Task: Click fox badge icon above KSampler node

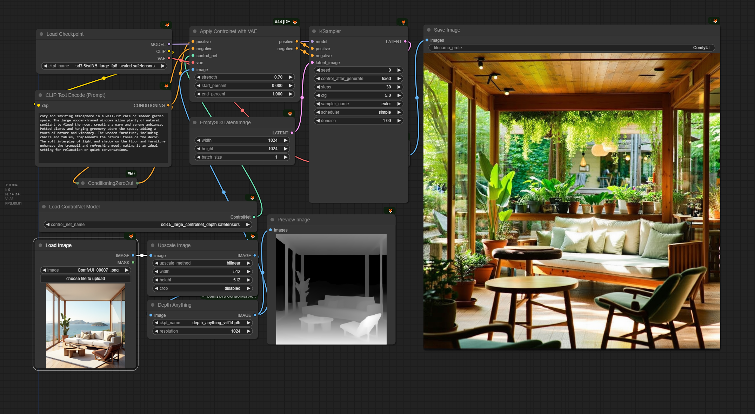Action: point(403,22)
